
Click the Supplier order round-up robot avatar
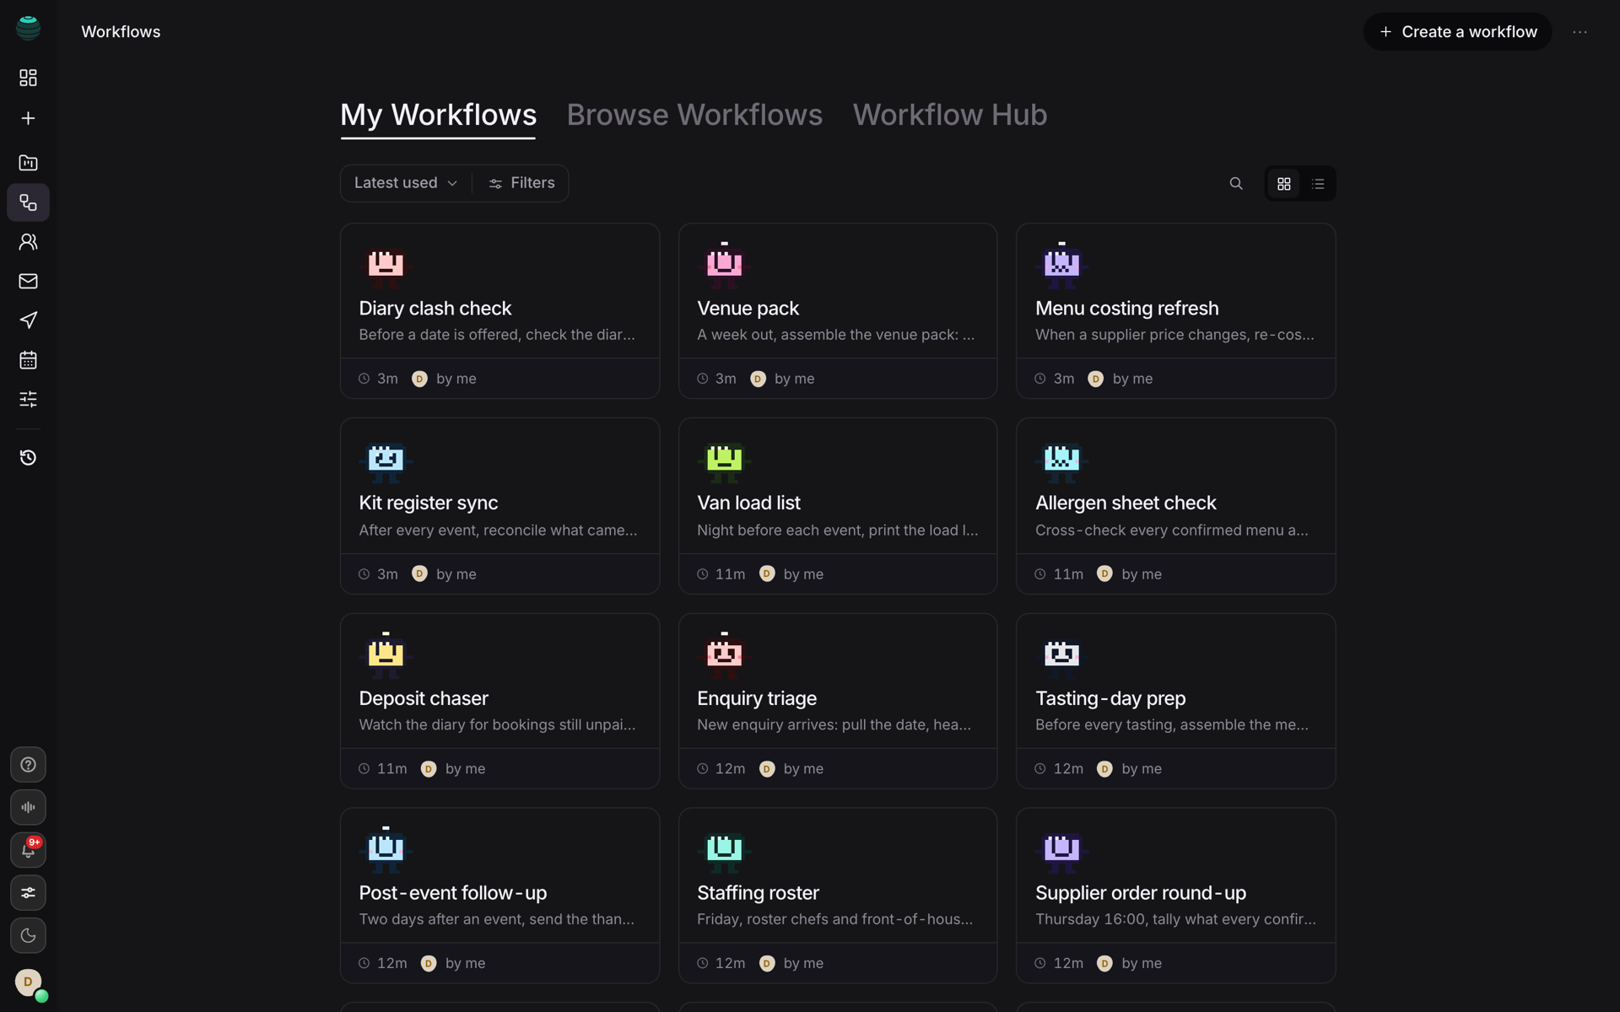(x=1061, y=850)
